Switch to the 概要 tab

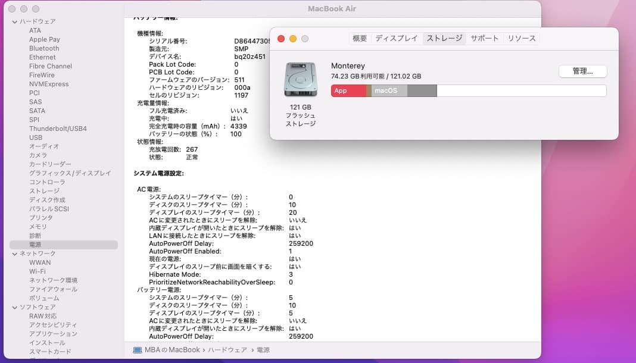click(359, 37)
